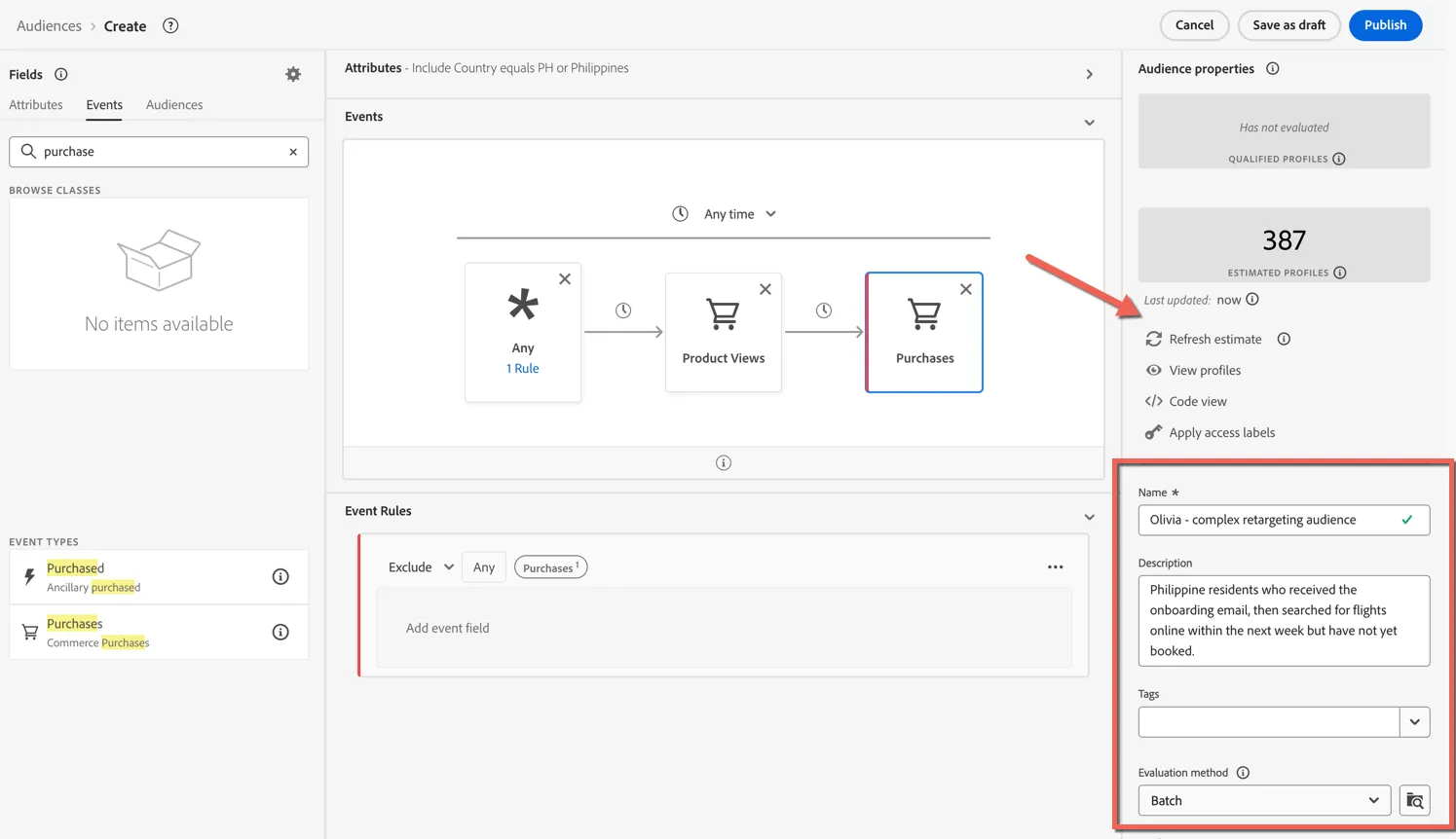This screenshot has width=1456, height=839.
Task: Publish the audience
Action: [1385, 25]
